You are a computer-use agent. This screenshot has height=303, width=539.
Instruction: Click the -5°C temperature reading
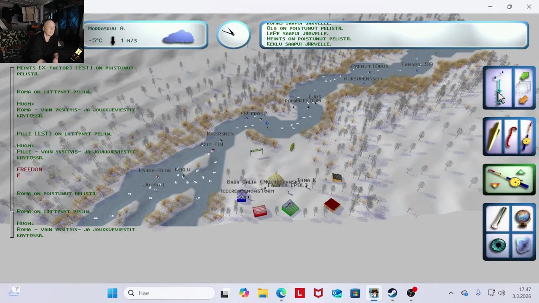tap(95, 40)
